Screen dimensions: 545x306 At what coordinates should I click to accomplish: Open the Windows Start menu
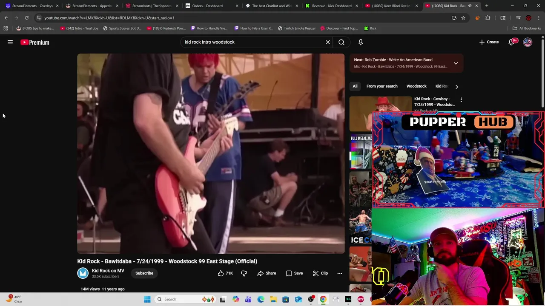147,299
